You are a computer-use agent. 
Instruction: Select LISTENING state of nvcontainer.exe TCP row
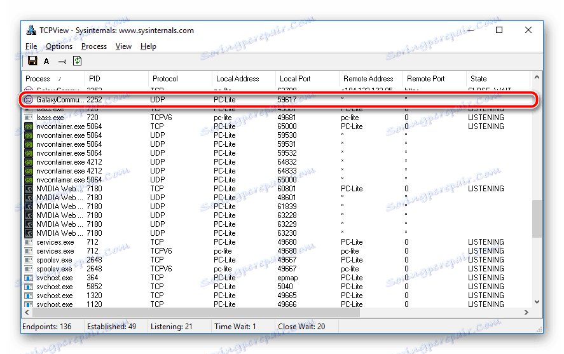click(486, 126)
